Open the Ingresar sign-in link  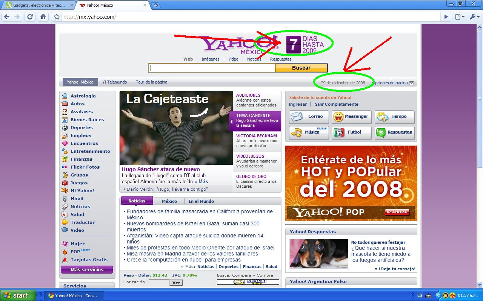tap(298, 104)
